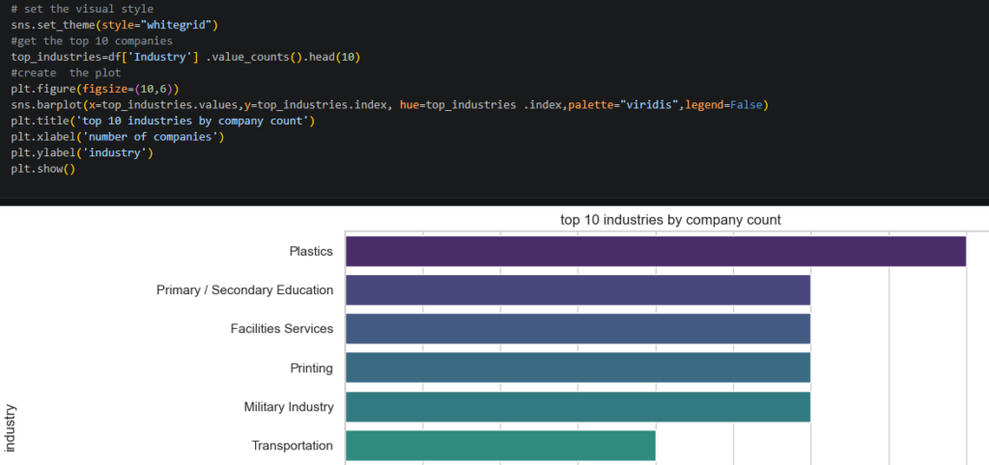
Task: Click the top_industries assignment line
Action: [x=185, y=57]
